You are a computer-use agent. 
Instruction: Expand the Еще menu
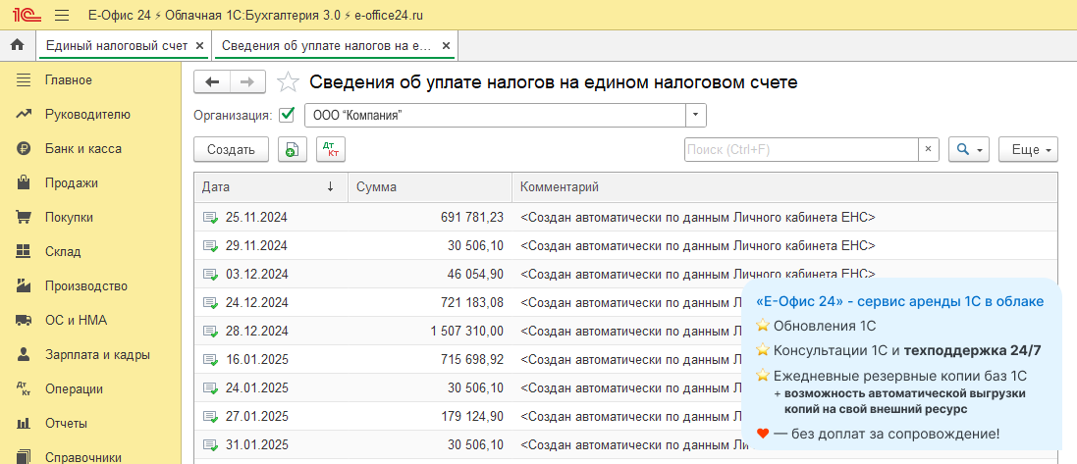point(1028,149)
